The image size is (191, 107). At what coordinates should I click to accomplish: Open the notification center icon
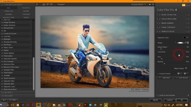(186, 105)
